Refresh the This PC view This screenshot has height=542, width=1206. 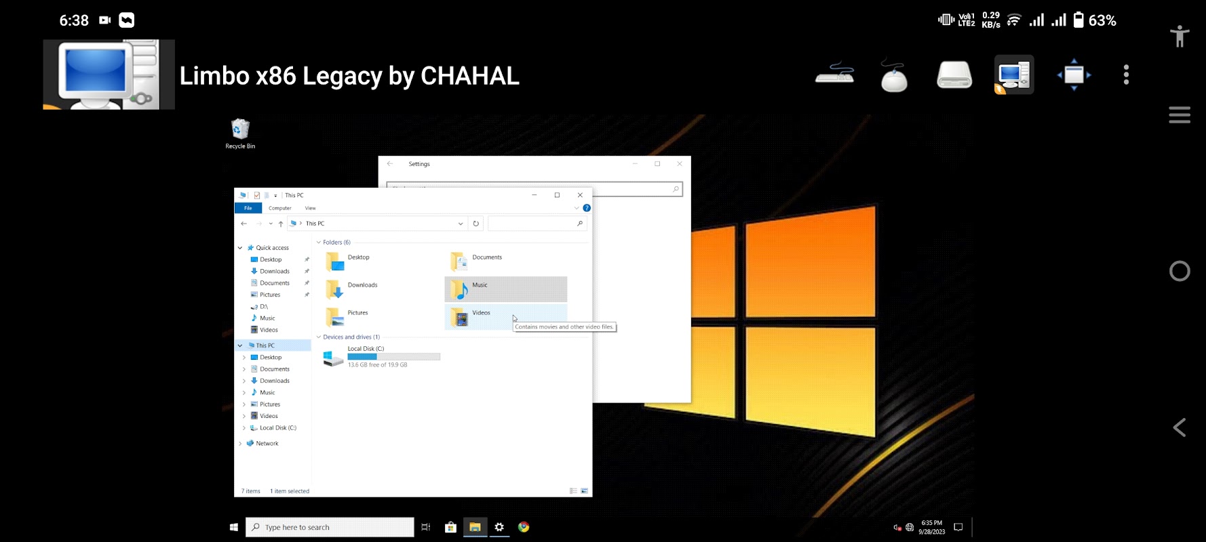pos(476,224)
